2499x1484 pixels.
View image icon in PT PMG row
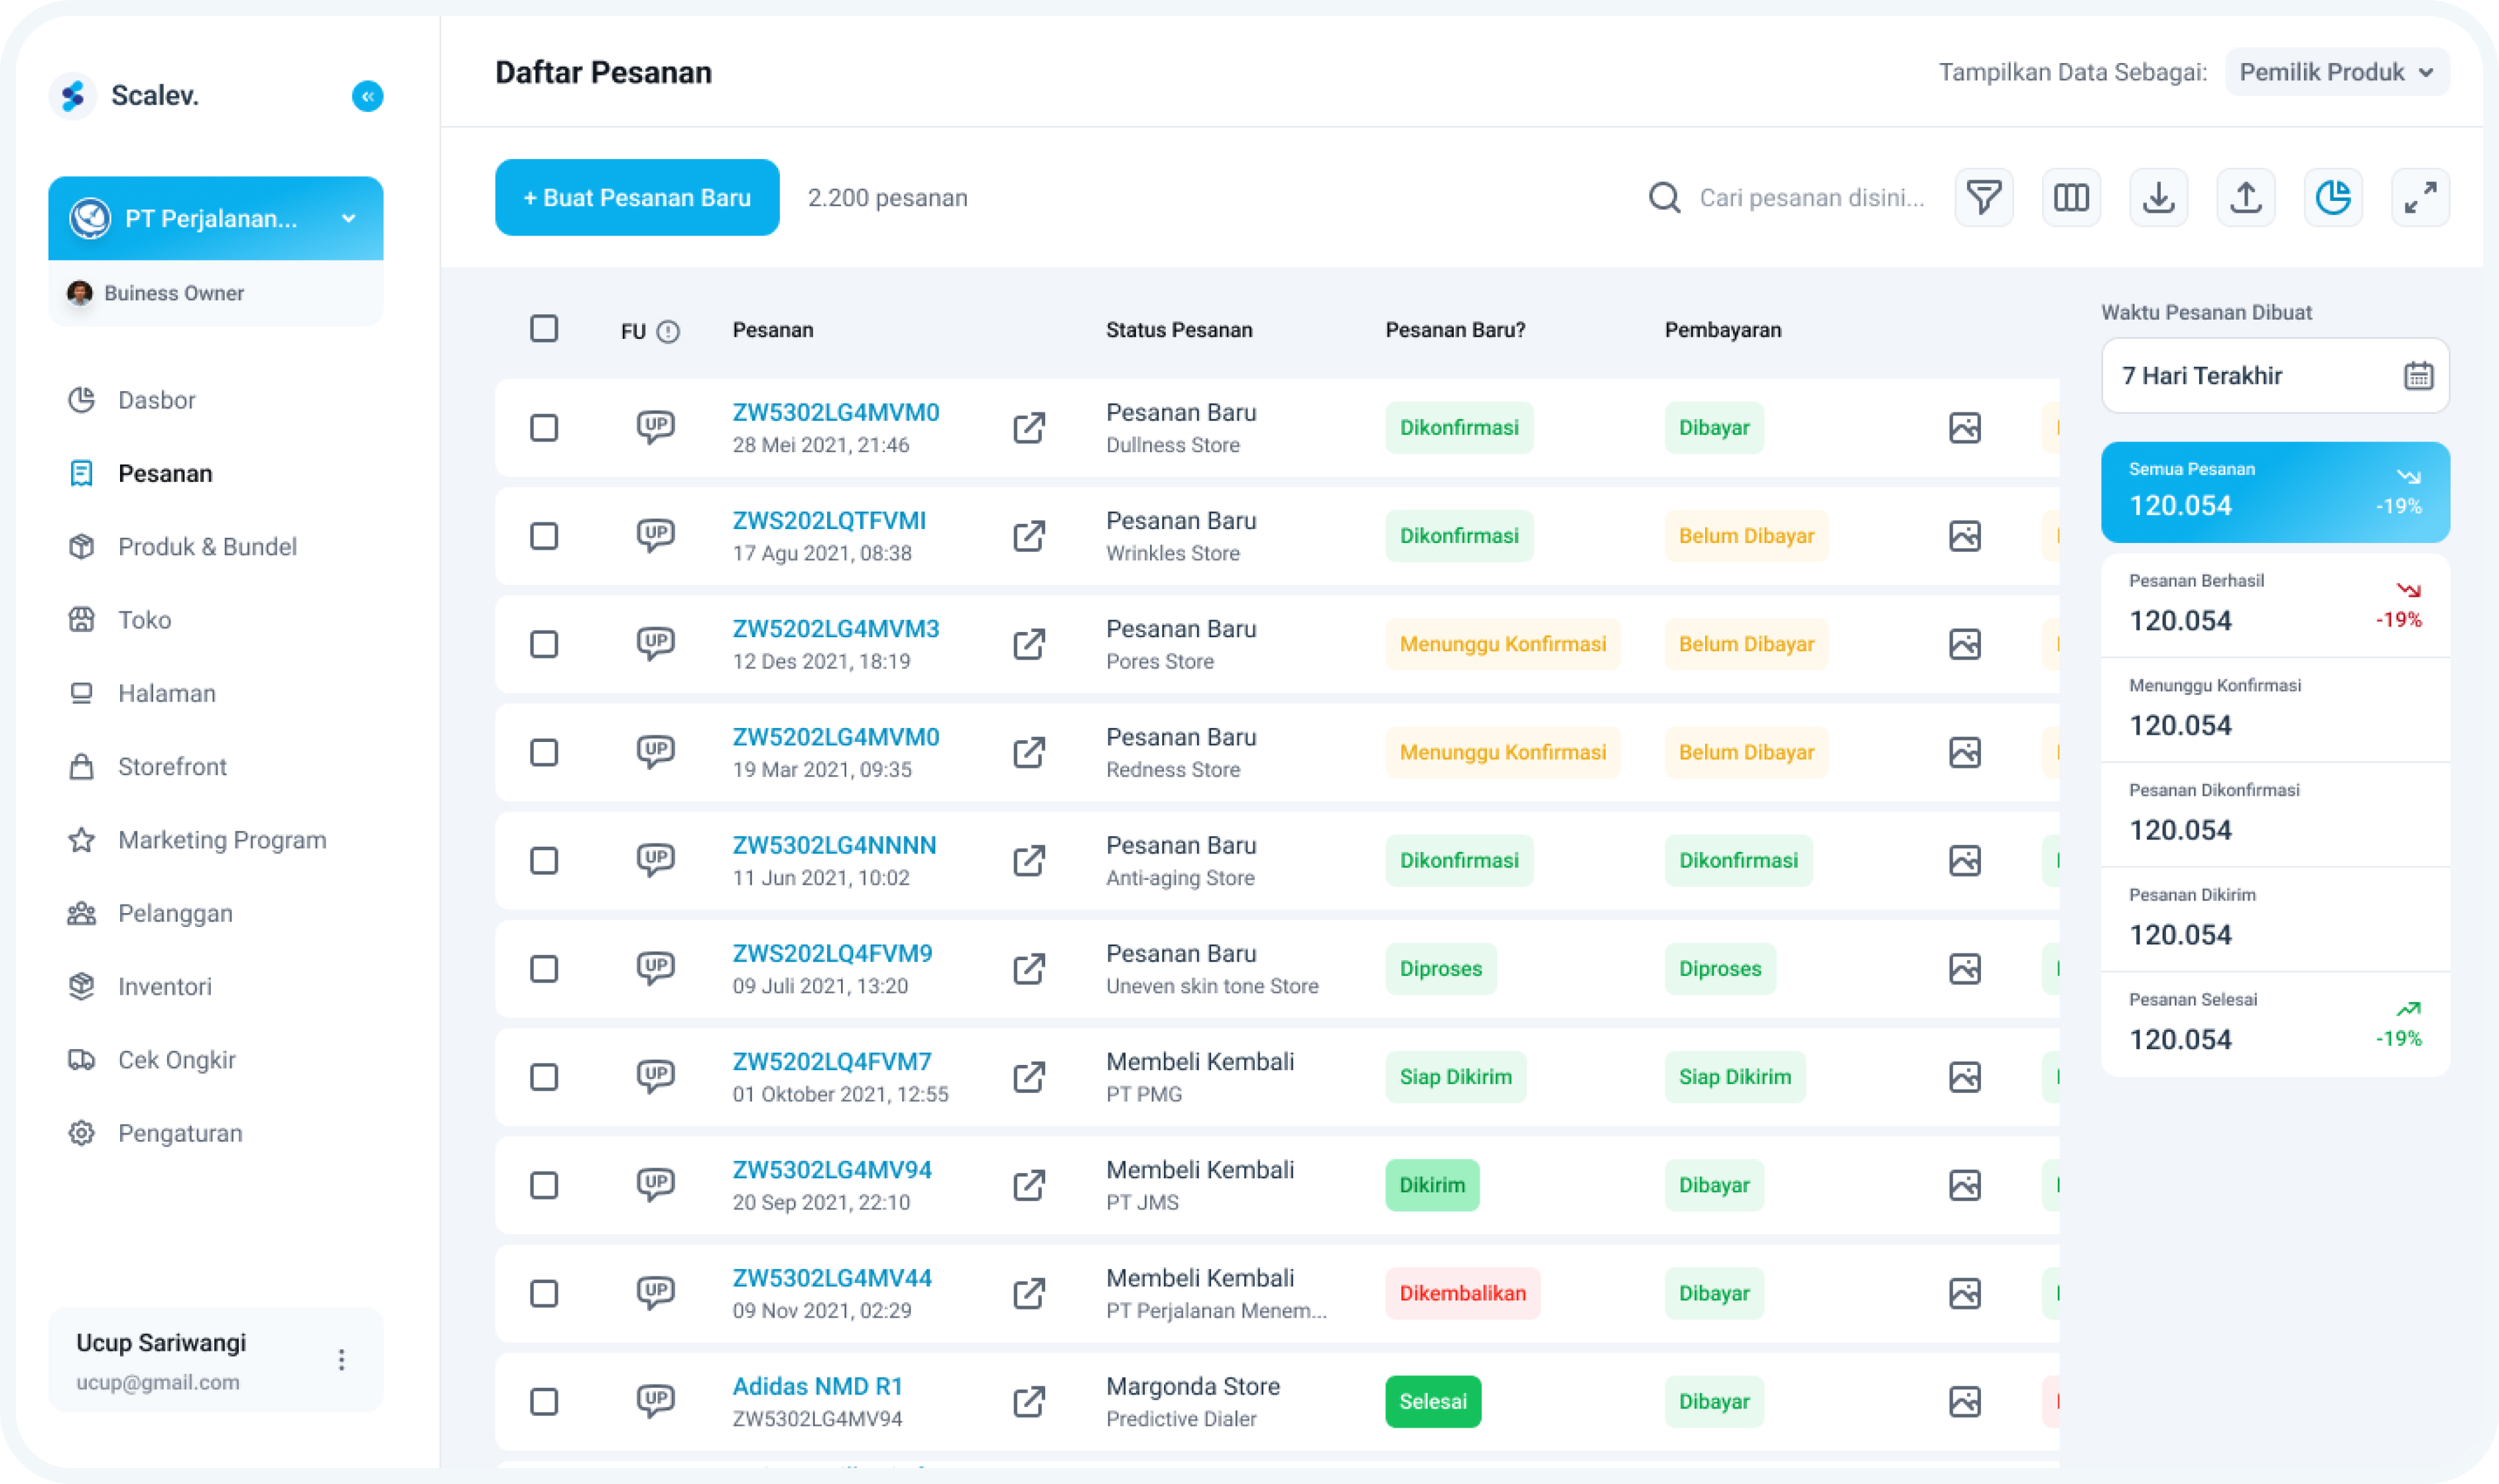coord(1965,1077)
